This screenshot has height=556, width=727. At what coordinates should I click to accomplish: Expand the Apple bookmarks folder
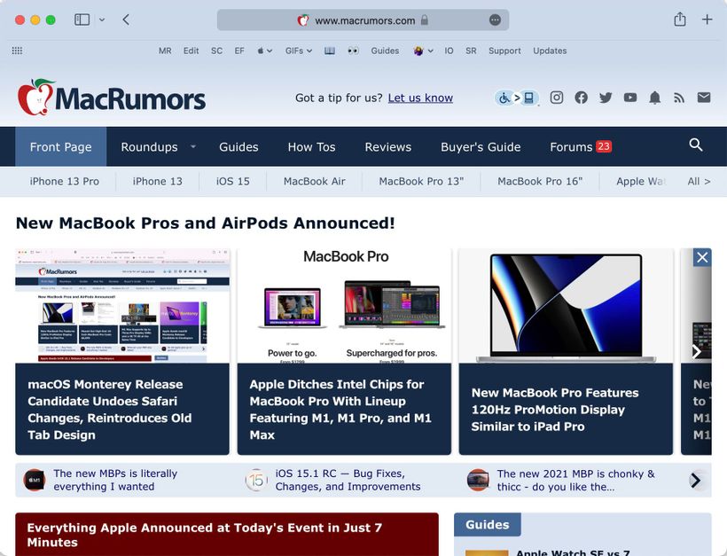264,51
